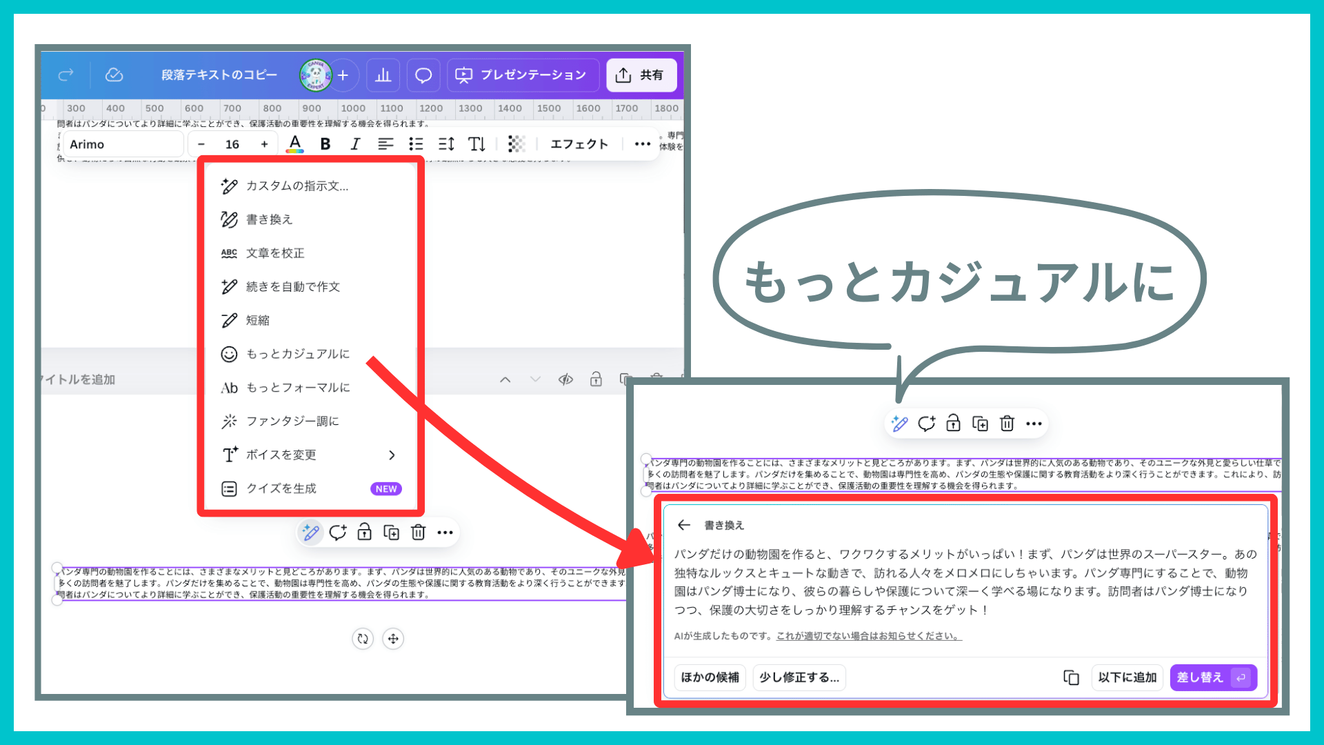Select もっとフォーマルに option
Image resolution: width=1324 pixels, height=745 pixels.
click(310, 388)
